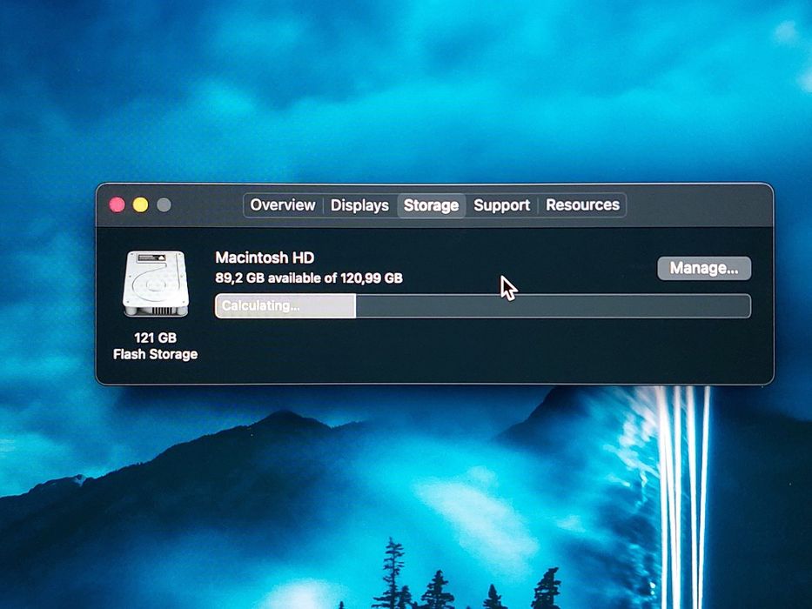Click the Manage... button
The height and width of the screenshot is (609, 812).
pos(704,268)
